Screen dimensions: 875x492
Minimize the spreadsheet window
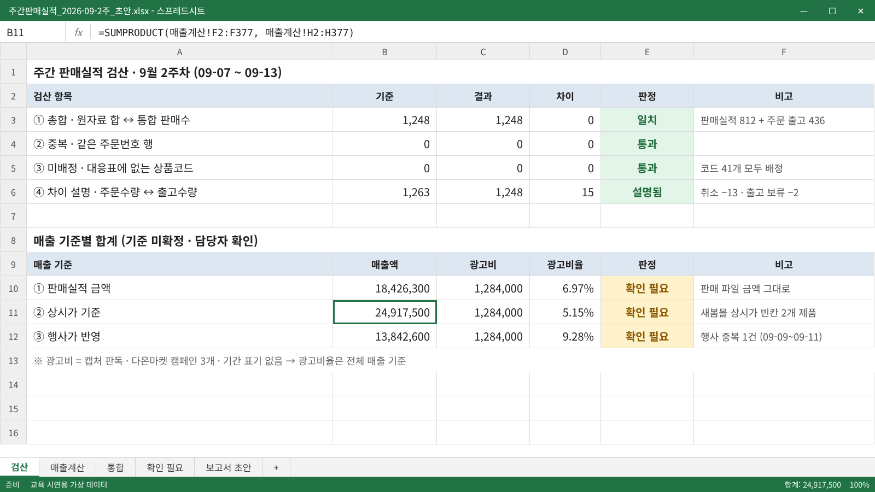(804, 11)
